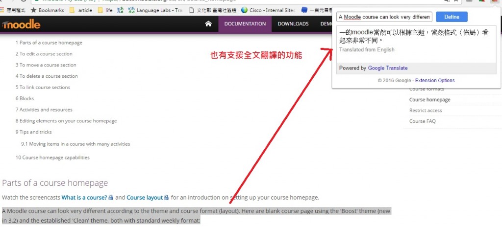Select the DOCUMENTATION nav tab
Screen dimensions: 502x227
(x=245, y=24)
